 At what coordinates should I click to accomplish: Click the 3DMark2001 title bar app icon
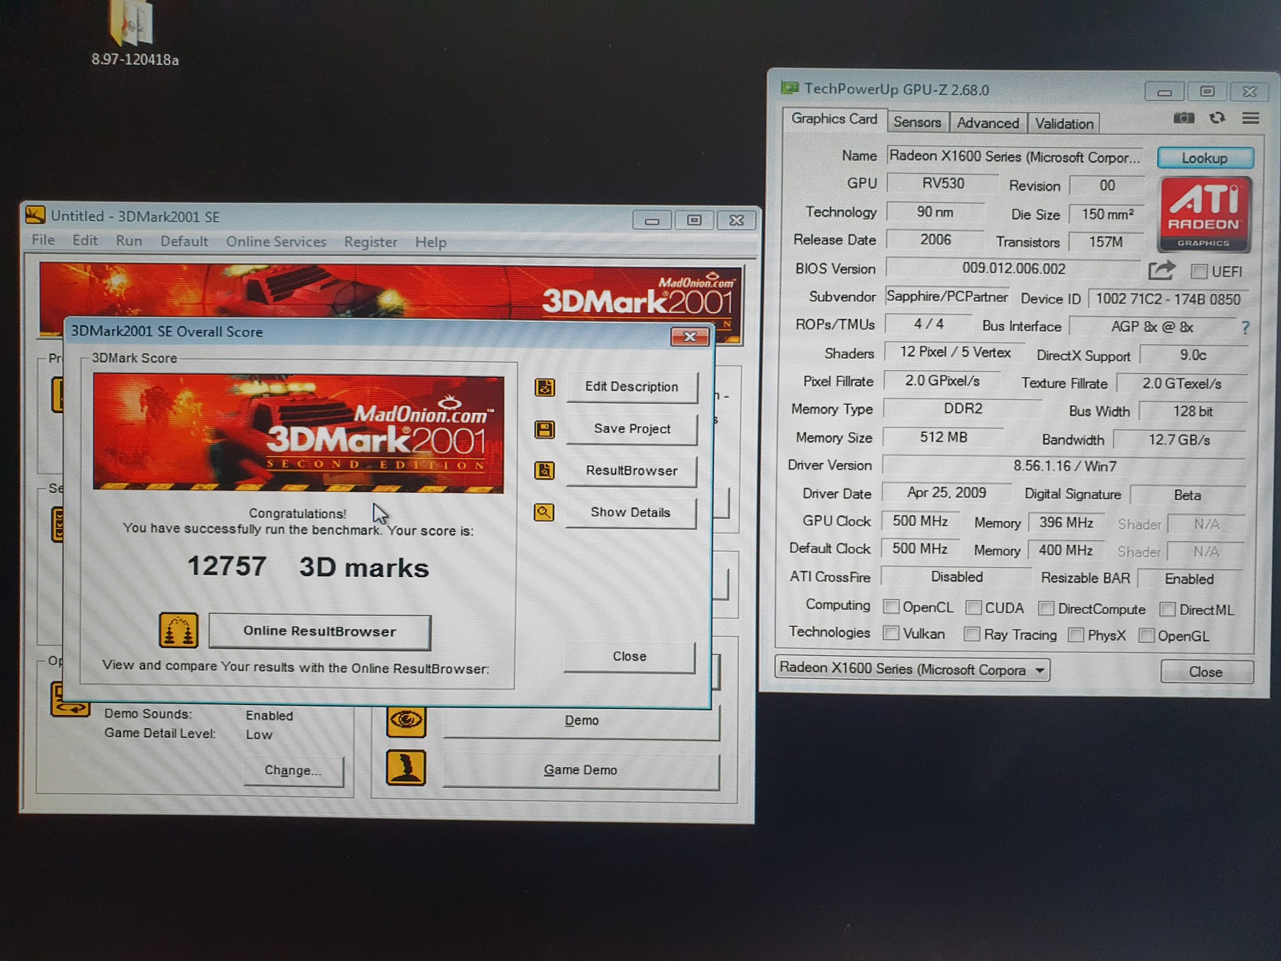(x=35, y=215)
